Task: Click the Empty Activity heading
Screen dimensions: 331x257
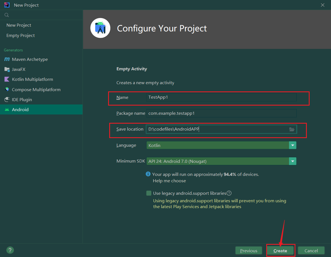Action: pos(132,69)
